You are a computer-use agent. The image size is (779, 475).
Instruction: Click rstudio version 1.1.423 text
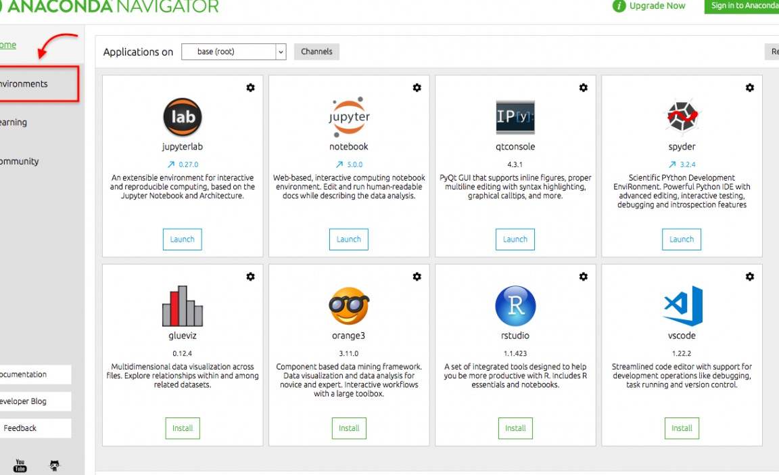point(515,354)
